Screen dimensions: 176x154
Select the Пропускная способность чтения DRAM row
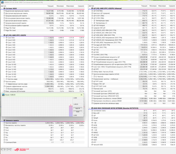click(132, 98)
